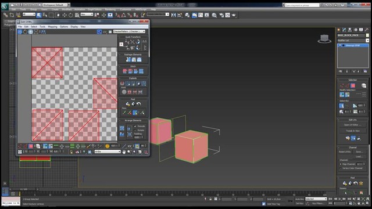
Task: Toggle the show map checker icon in UV editor
Action: 99,32
